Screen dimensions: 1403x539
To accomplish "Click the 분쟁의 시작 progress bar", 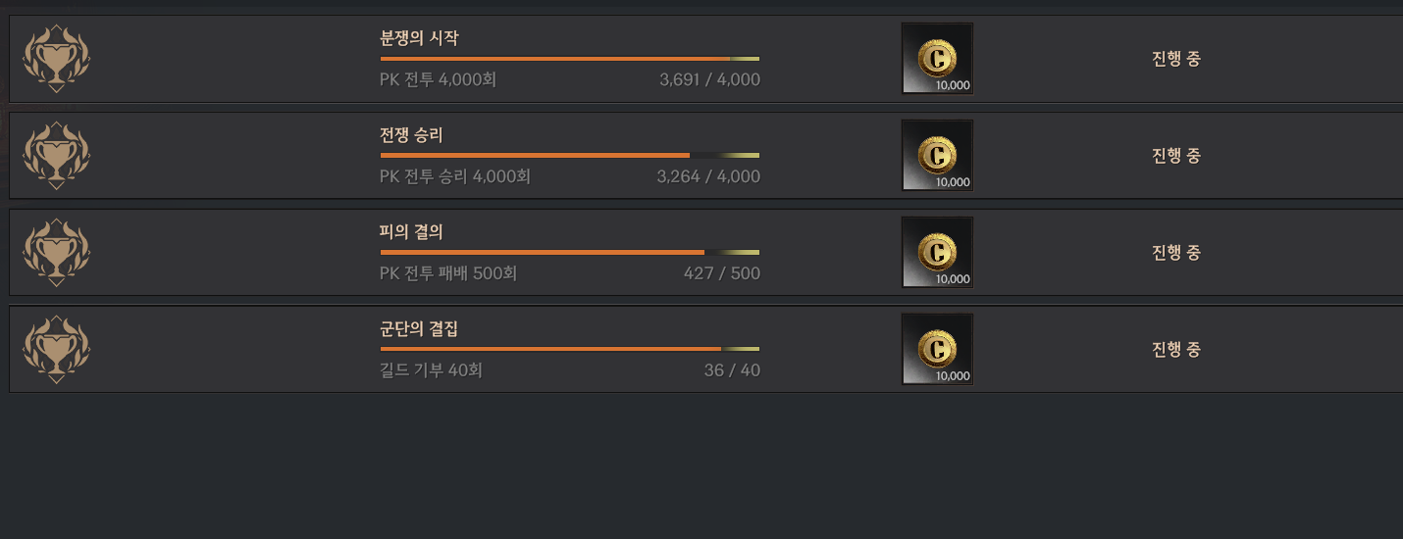I will (x=569, y=59).
